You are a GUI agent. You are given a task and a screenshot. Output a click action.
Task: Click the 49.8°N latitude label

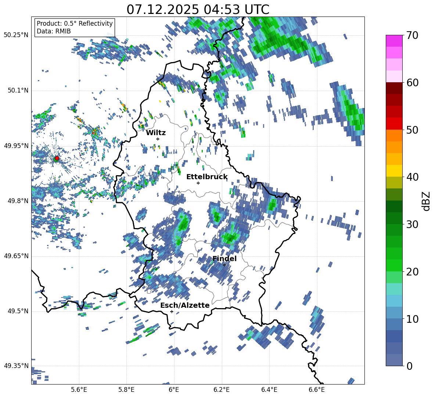coord(18,201)
